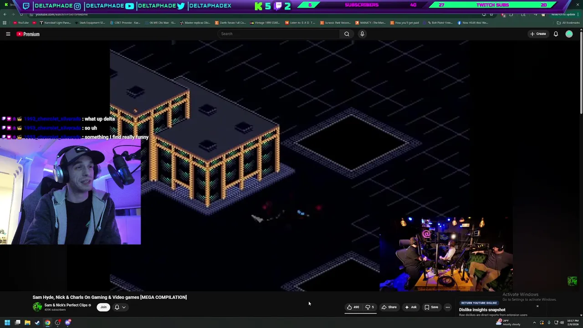Go back with browser back arrow

tap(5, 15)
